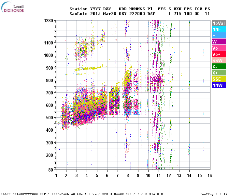Click frequency axis label 14
The height and width of the screenshot is (196, 228).
189,176
